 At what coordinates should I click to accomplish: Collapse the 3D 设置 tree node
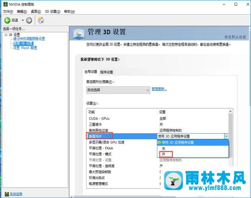pos(6,35)
